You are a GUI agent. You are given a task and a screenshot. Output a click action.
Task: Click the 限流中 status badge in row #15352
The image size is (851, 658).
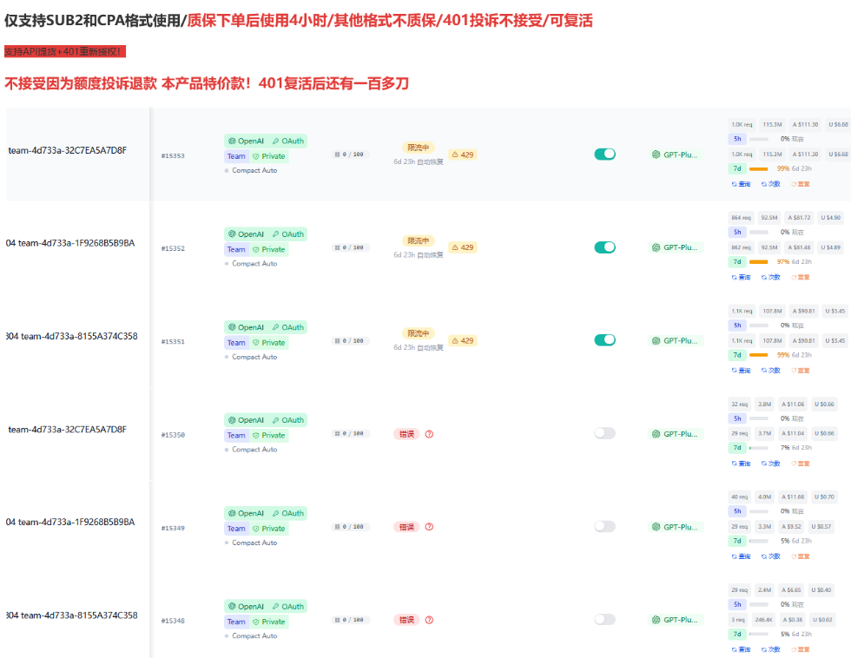point(418,240)
